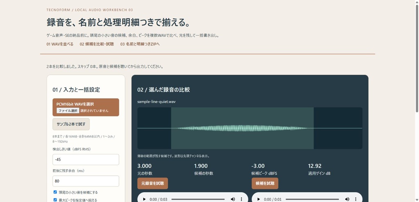Click the 12.92 applied gain value
This screenshot has height=202, width=419.
coord(315,166)
